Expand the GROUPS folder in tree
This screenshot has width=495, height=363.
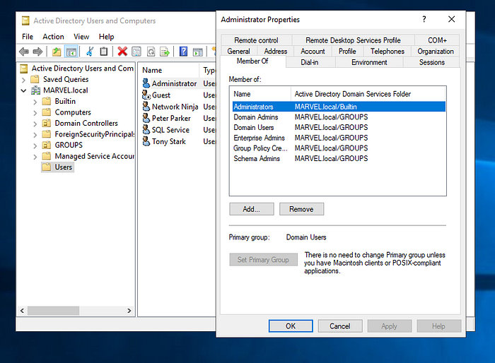tap(35, 145)
